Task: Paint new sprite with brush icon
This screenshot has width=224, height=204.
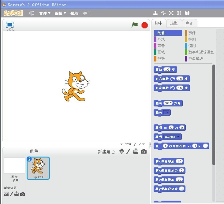Action: pyautogui.click(x=128, y=151)
